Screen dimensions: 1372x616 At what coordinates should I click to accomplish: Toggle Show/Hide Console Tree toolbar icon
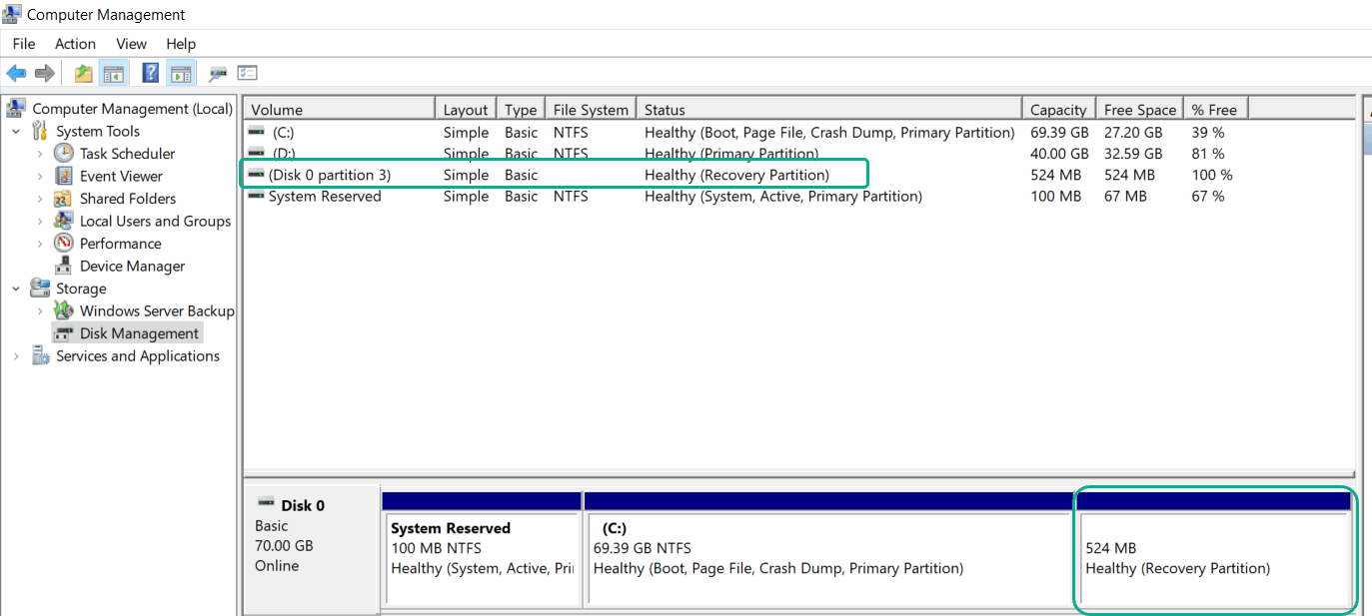pos(113,73)
